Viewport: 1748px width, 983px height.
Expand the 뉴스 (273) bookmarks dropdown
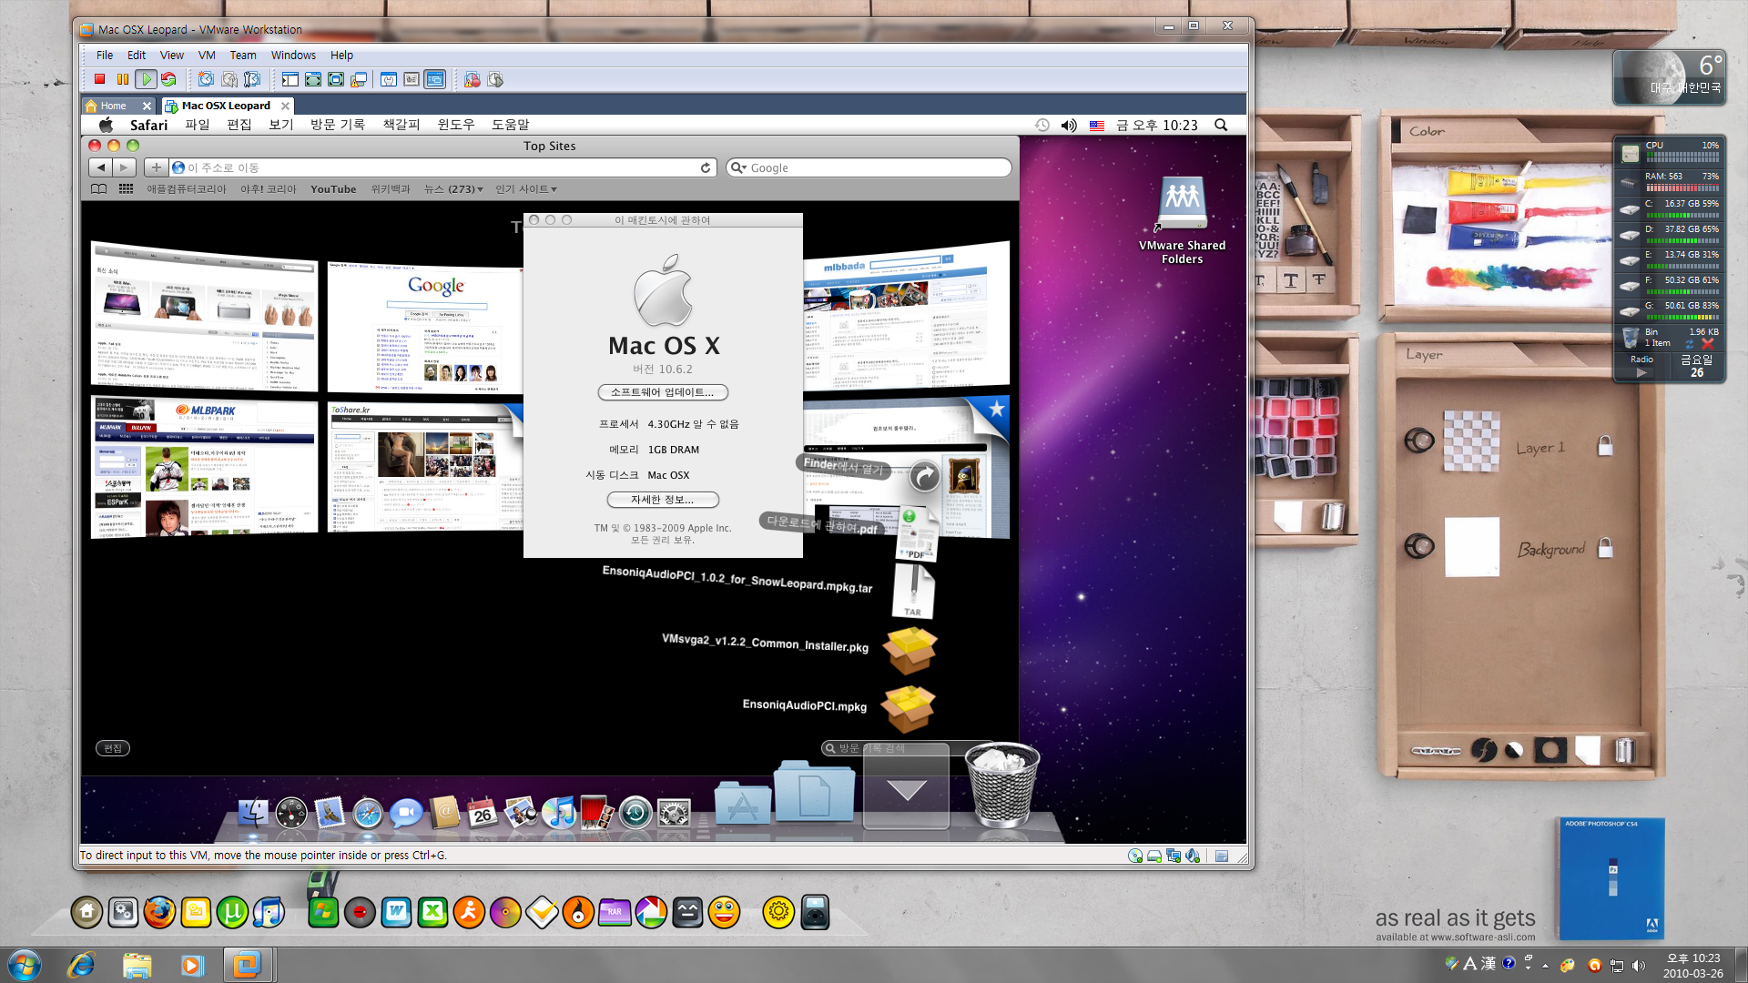[x=452, y=189]
